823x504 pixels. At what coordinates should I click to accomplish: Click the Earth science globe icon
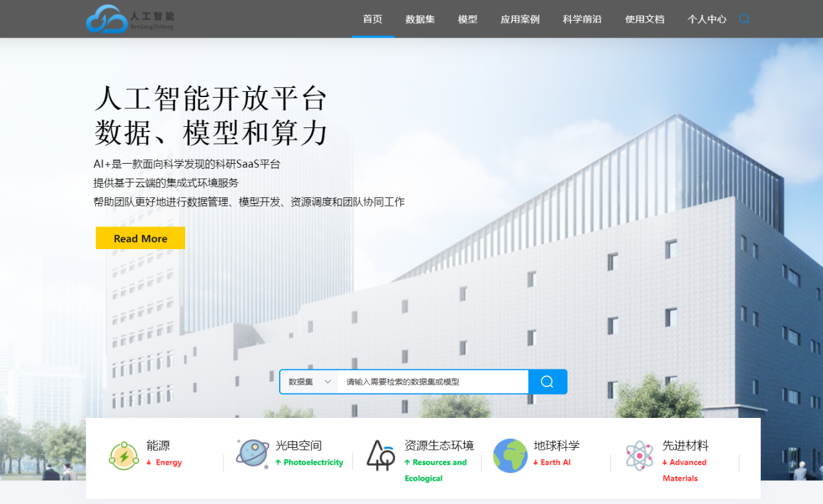pyautogui.click(x=510, y=455)
